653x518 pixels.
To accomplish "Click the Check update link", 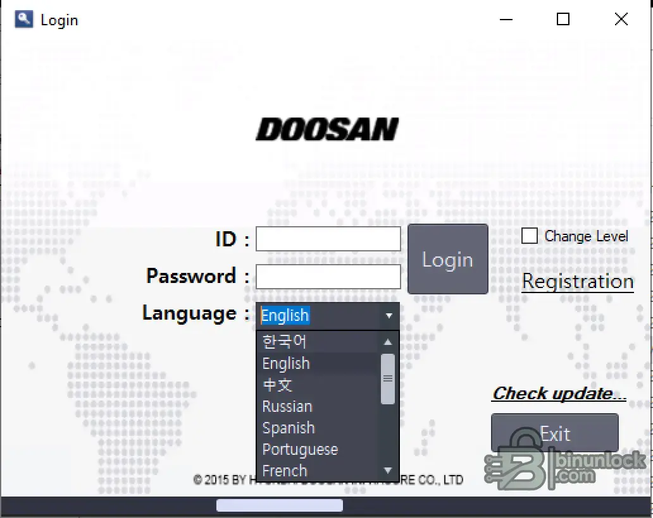I will [559, 393].
